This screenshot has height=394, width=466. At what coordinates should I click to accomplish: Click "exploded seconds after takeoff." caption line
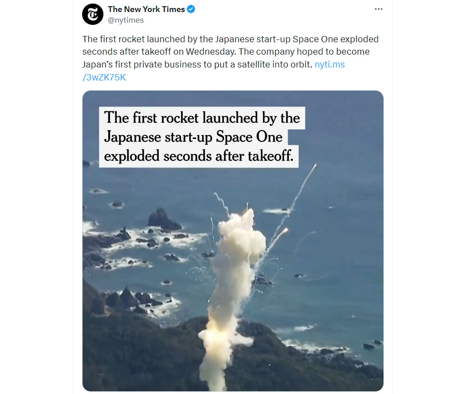click(198, 156)
